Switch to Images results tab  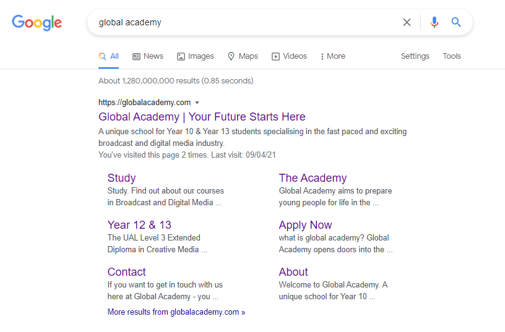(x=195, y=56)
